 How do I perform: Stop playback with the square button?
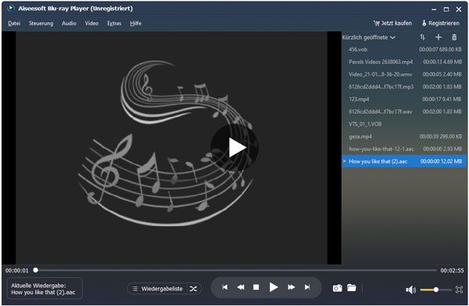coord(256,287)
